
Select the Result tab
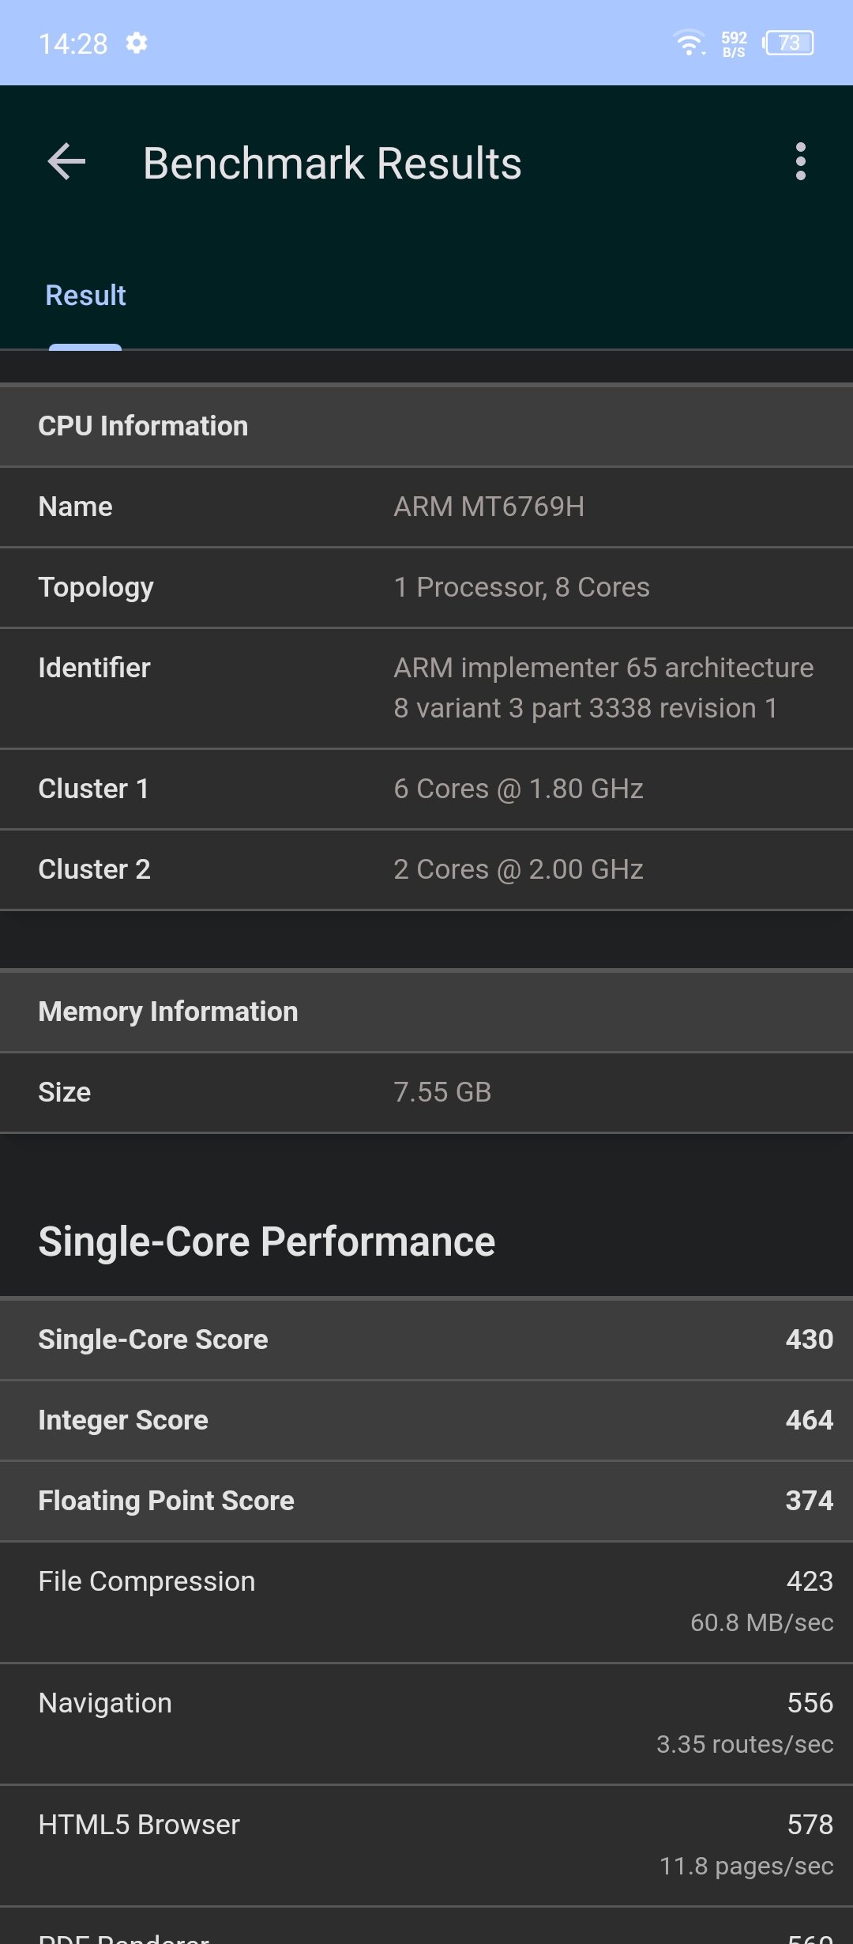[85, 296]
